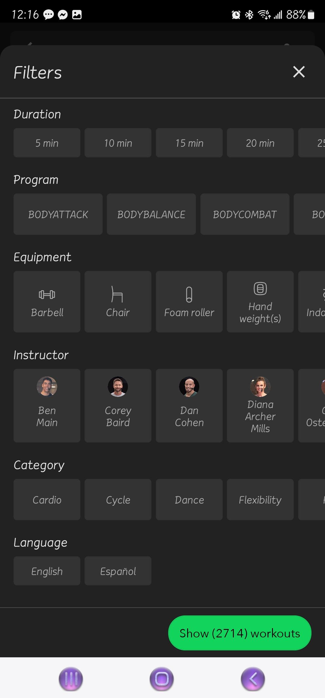
Task: Tap the cellular signal bars icon
Action: pos(278,14)
